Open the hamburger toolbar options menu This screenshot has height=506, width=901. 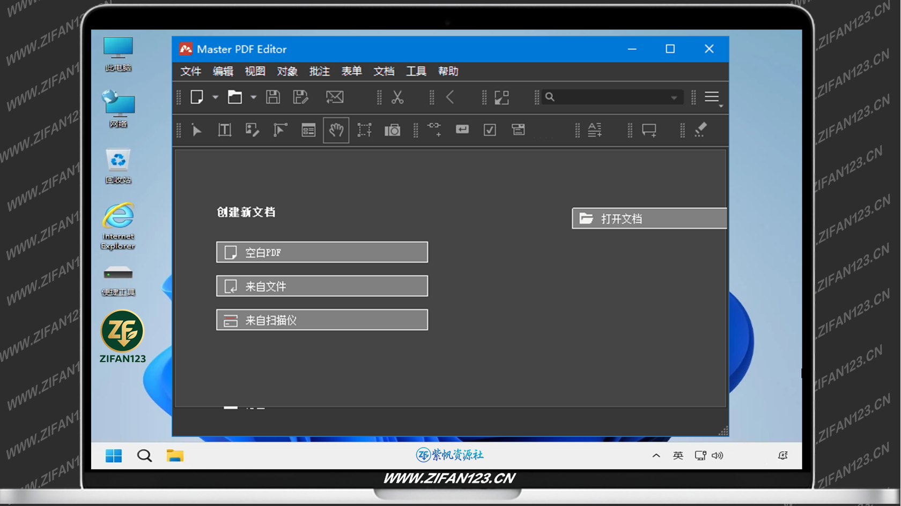point(712,97)
